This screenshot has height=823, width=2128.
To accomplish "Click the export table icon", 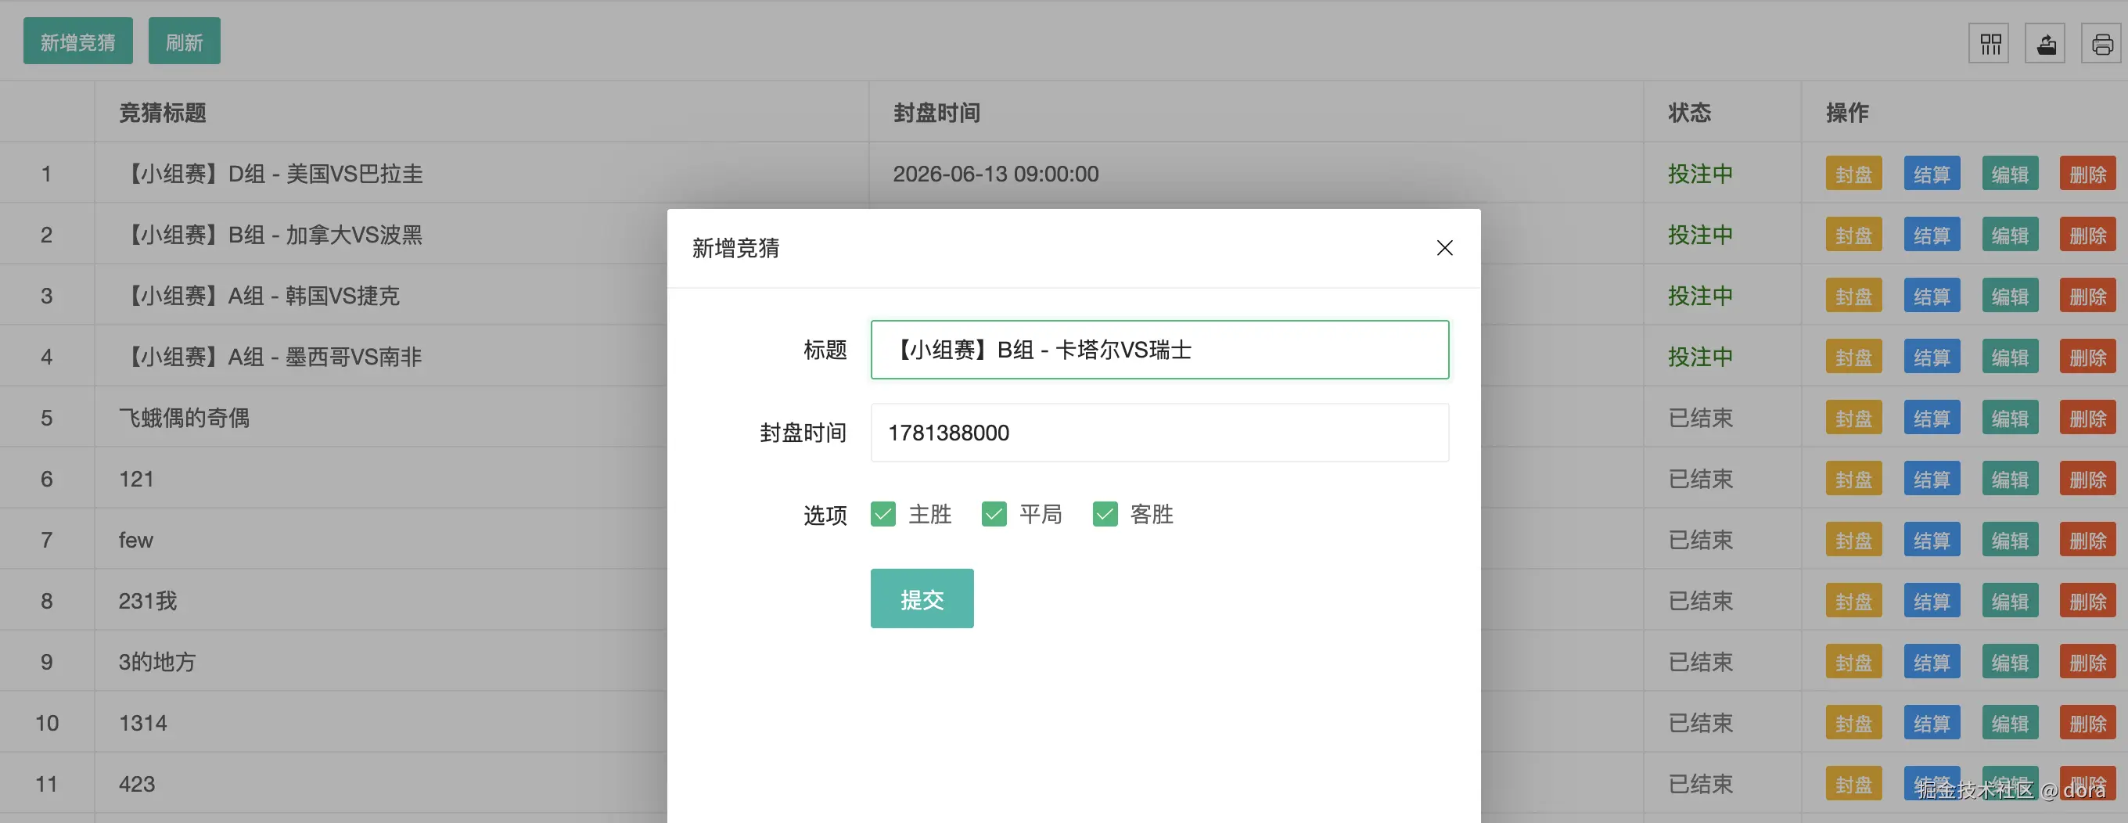I will click(x=2046, y=44).
